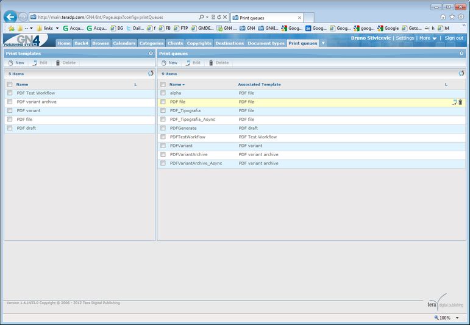The width and height of the screenshot is (470, 325).
Task: Check the PDFVariantArchive_Async queue checkbox
Action: pos(163,163)
